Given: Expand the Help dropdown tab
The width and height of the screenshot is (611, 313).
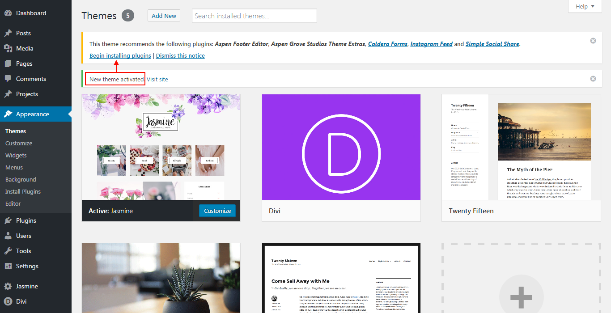Looking at the screenshot, I should click(585, 6).
